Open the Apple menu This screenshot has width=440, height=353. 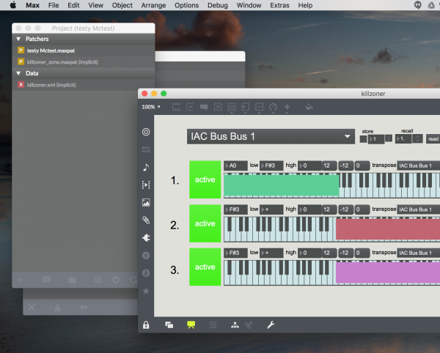[x=13, y=5]
